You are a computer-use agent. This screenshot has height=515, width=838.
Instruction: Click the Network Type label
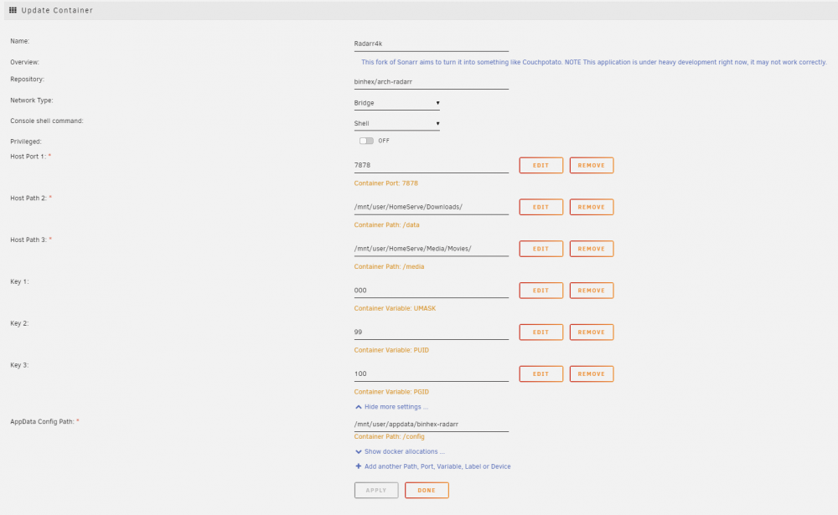pos(32,100)
